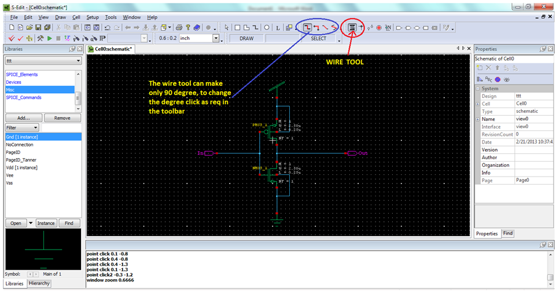The height and width of the screenshot is (293, 560).
Task: Select NoConnection cell in list
Action: point(20,145)
